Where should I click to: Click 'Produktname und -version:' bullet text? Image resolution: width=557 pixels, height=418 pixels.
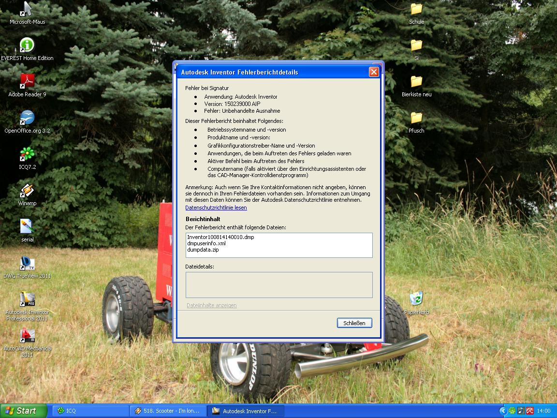239,137
